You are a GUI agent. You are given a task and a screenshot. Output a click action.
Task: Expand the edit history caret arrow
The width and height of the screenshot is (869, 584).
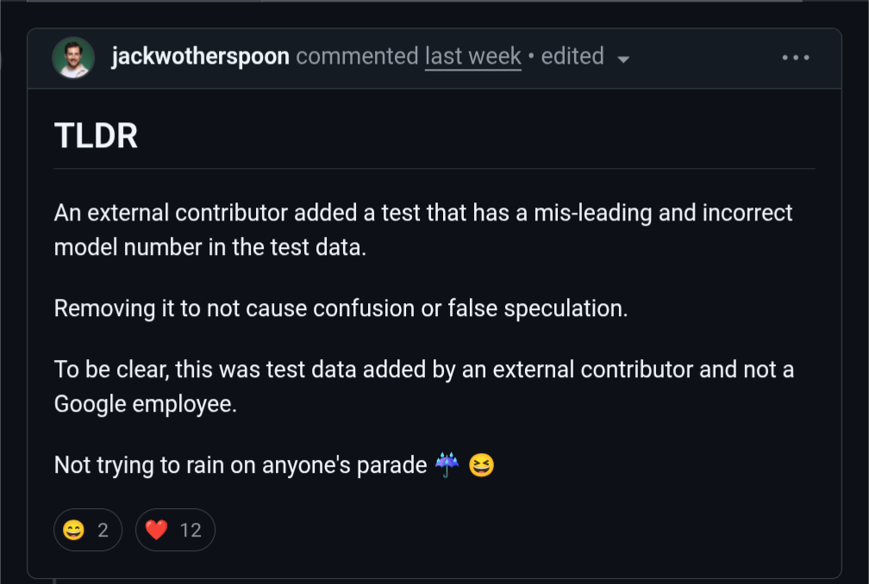(623, 59)
